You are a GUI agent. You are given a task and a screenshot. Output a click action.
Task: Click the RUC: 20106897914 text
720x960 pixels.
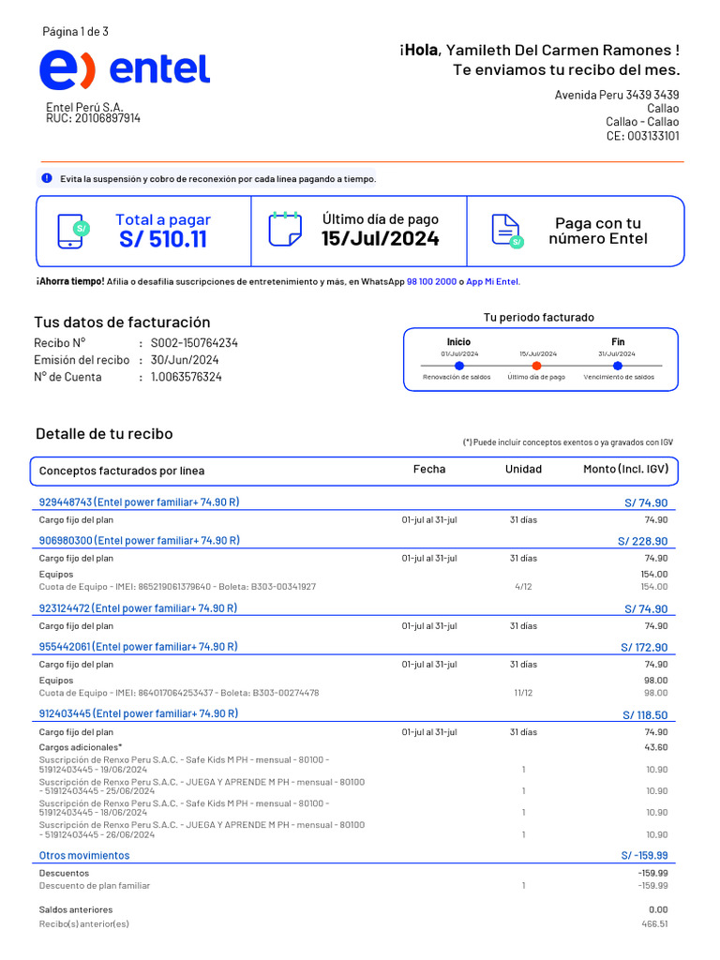pyautogui.click(x=93, y=118)
